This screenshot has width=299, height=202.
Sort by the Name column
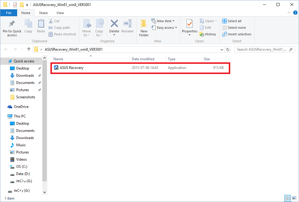91,59
